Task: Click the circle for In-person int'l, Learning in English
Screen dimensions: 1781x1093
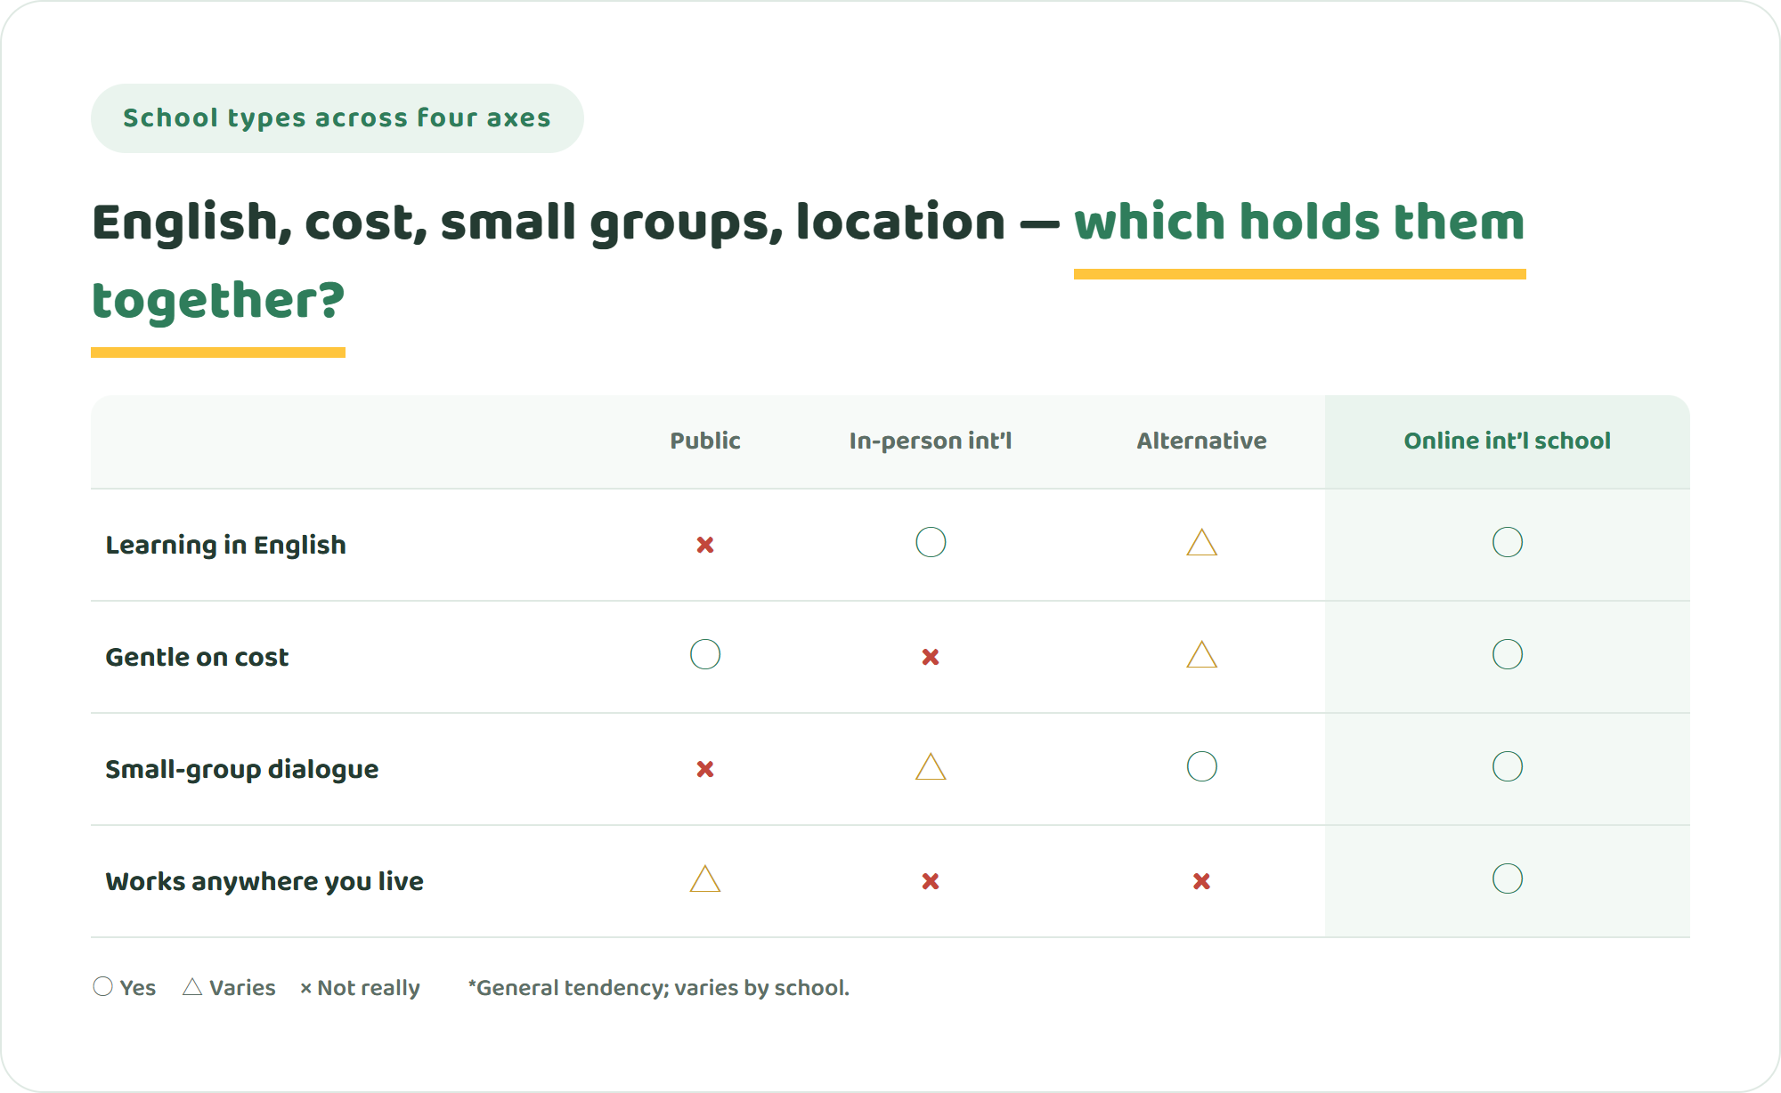Action: 931,542
